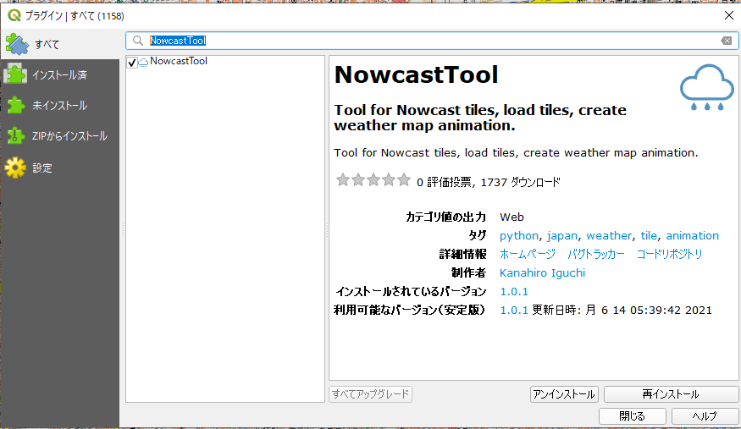741x429 pixels.
Task: Open author Kanahiro Iguchi link
Action: pyautogui.click(x=542, y=272)
